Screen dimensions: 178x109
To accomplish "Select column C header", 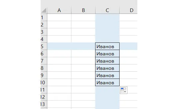I will pyautogui.click(x=108, y=10).
